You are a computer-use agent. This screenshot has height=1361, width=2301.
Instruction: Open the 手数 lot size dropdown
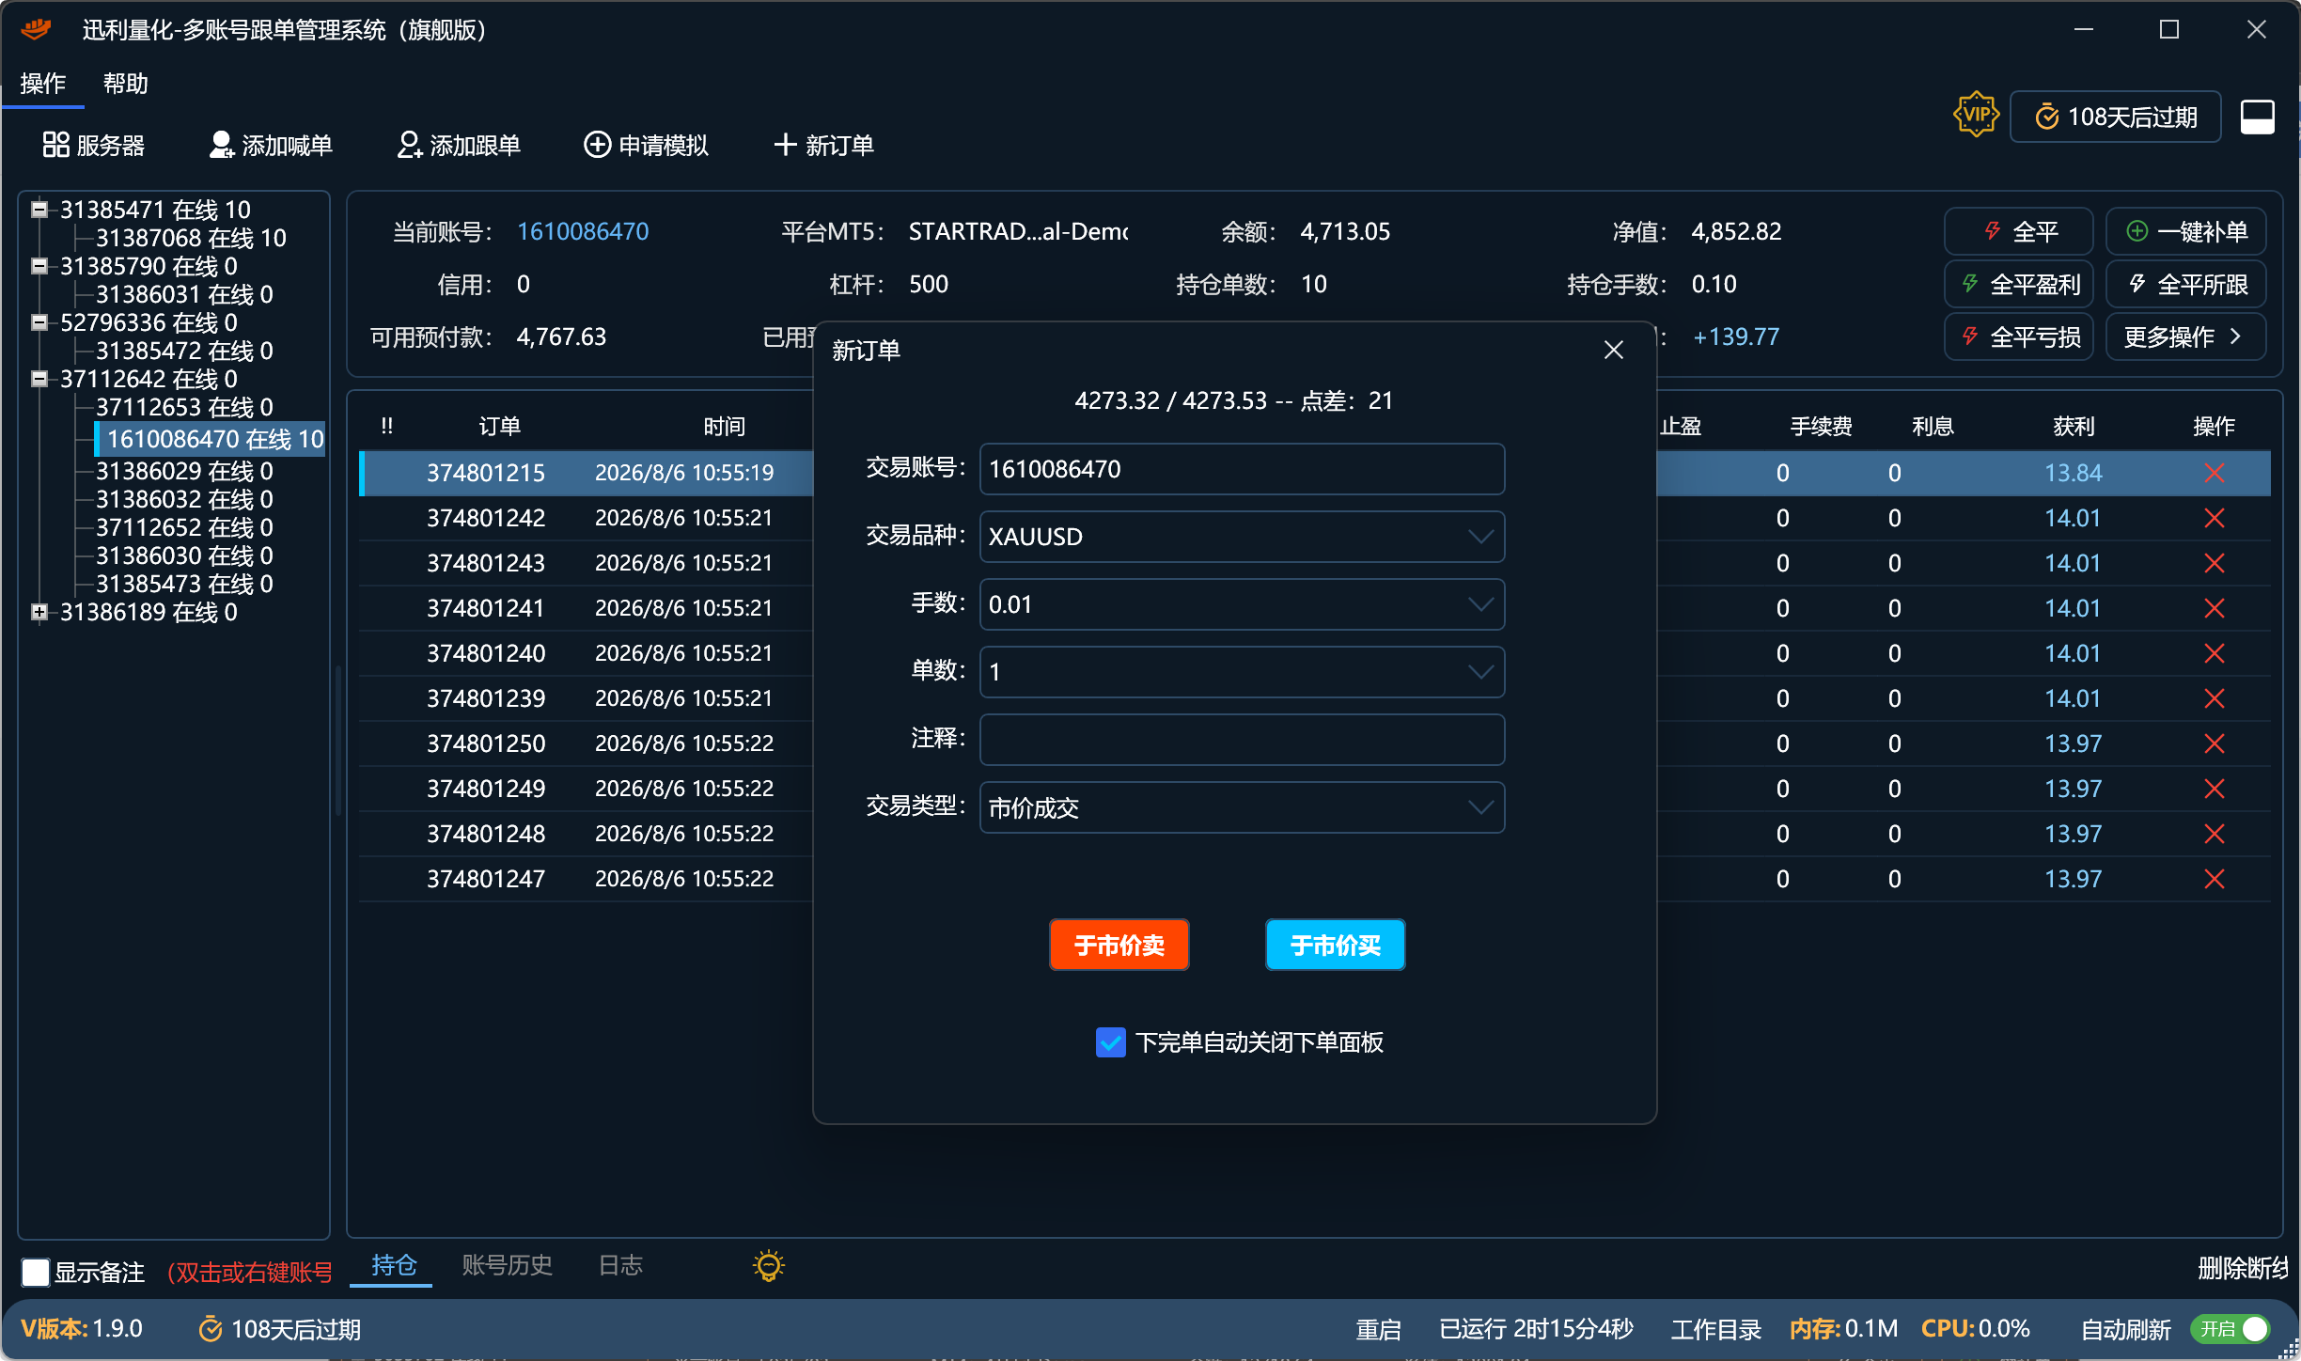tap(1242, 604)
